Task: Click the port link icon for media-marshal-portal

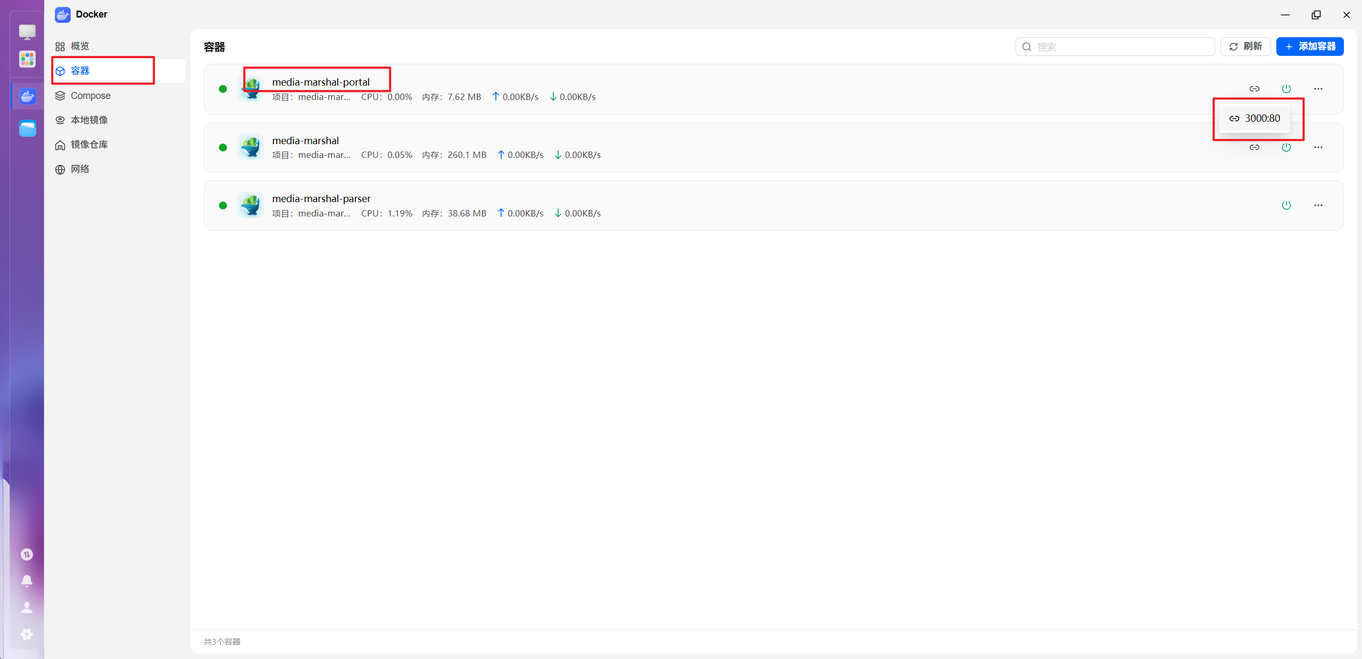Action: [1255, 89]
